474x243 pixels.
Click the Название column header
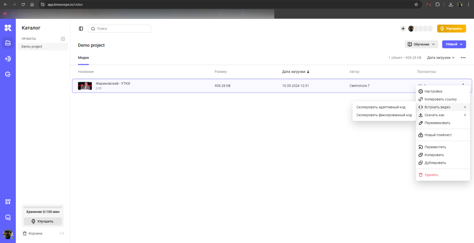coord(86,72)
